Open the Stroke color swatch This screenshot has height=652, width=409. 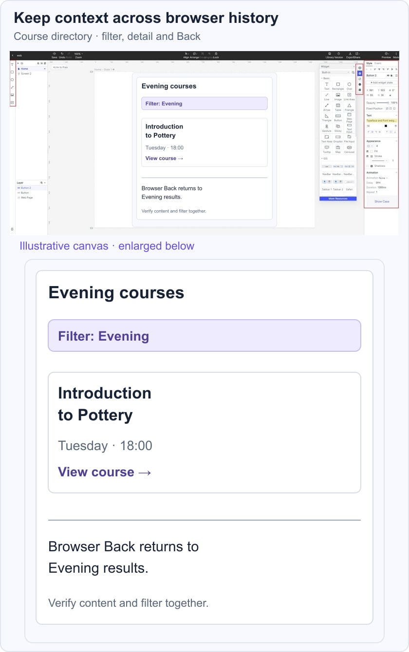click(x=372, y=156)
